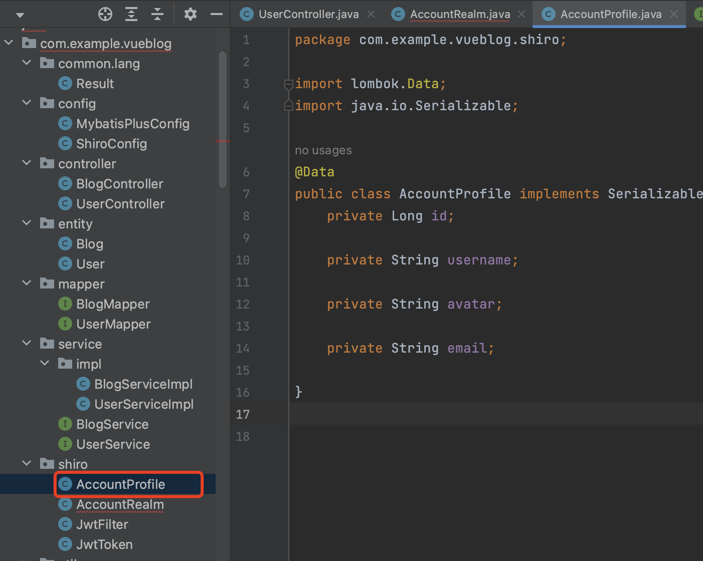Click the Collapse All toolbar icon

coord(157,14)
